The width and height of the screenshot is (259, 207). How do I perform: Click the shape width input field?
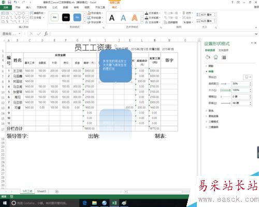(x=207, y=21)
